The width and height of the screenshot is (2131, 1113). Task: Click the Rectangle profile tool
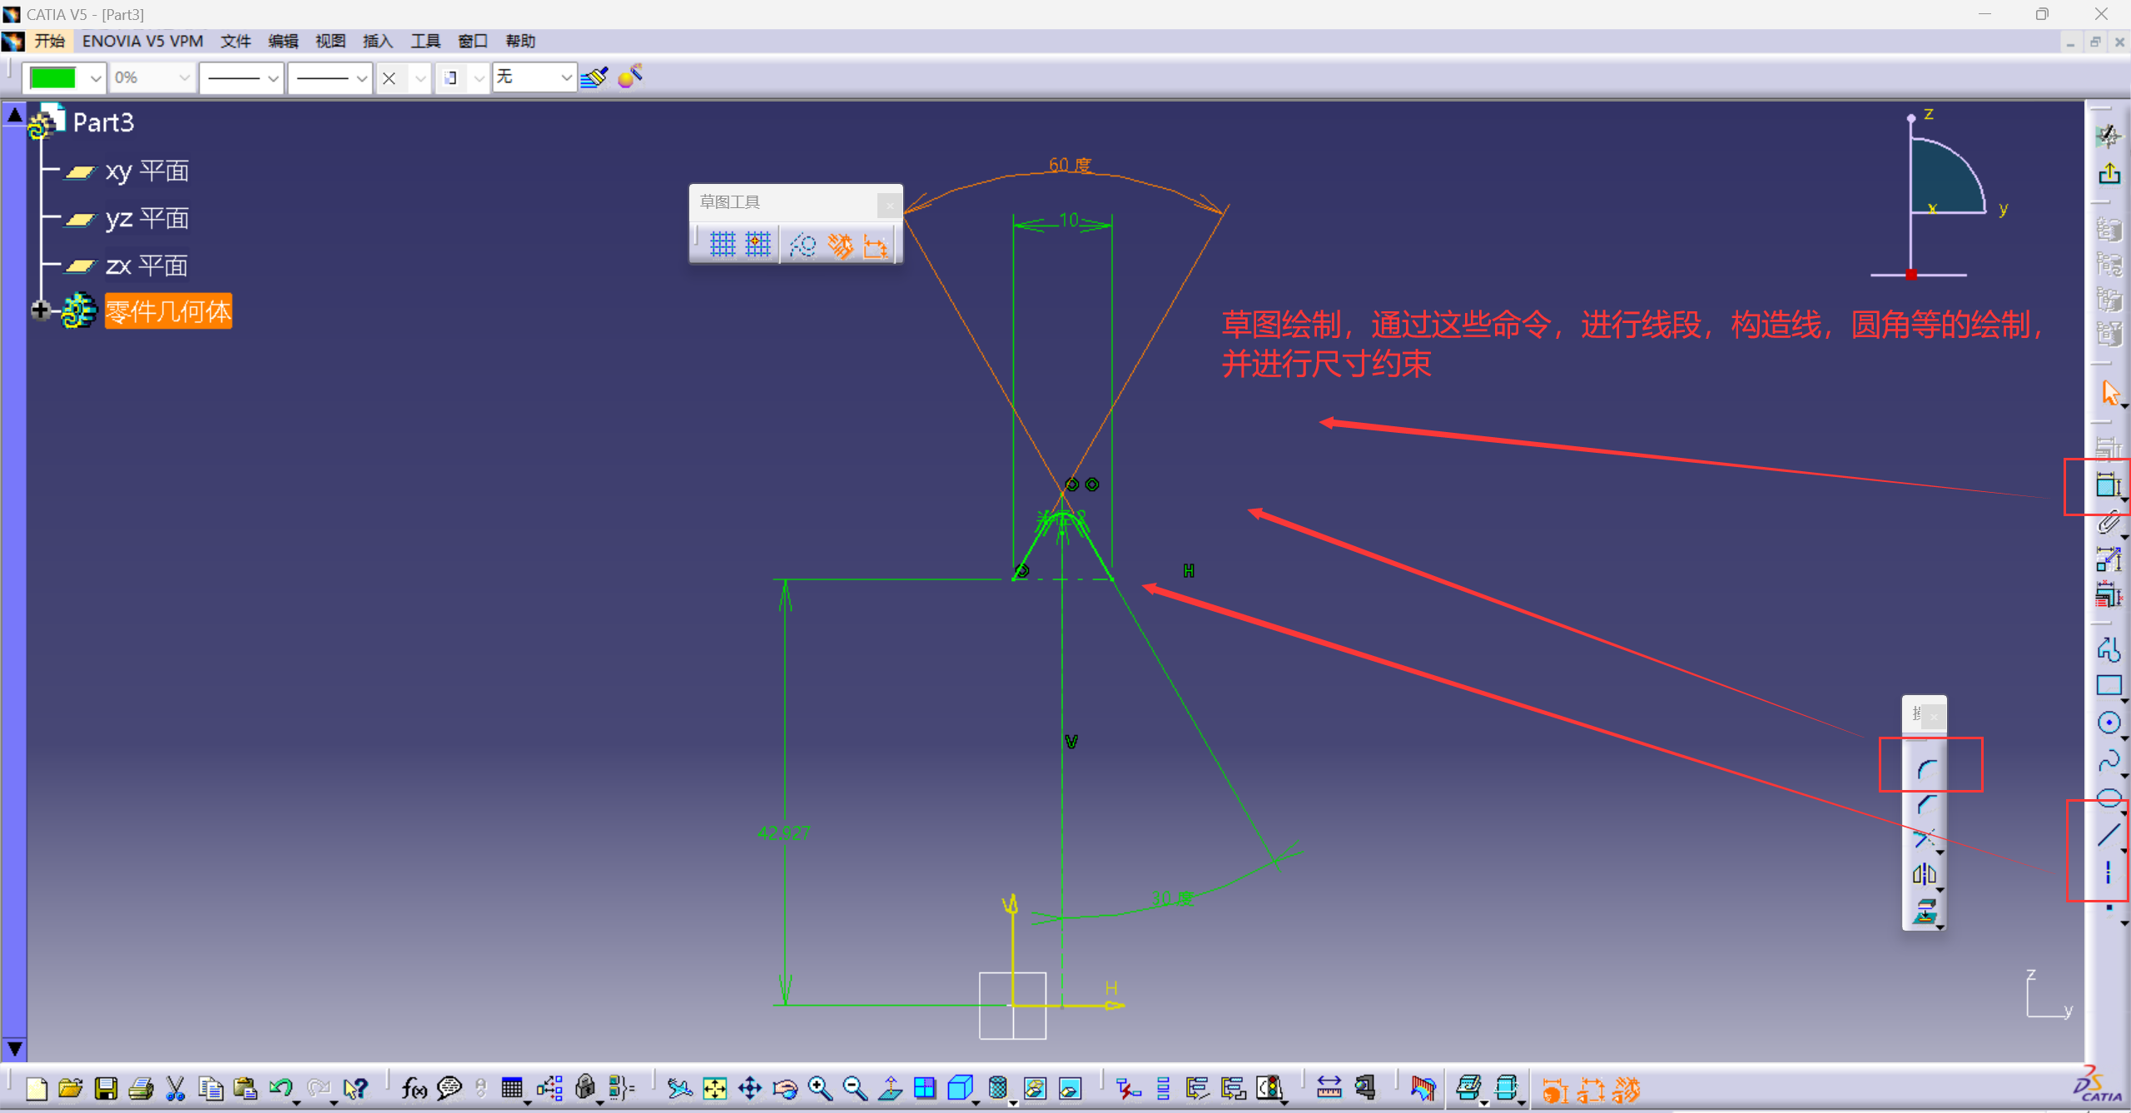[x=2108, y=685]
